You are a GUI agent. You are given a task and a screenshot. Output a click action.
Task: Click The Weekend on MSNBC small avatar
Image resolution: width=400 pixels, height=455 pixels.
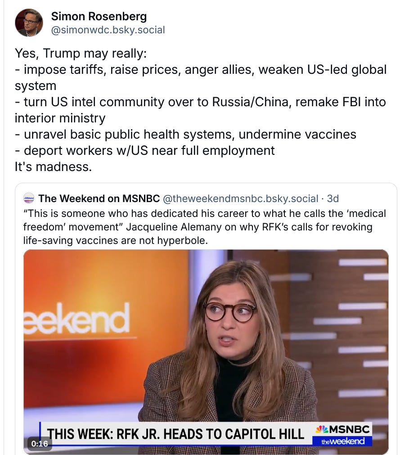pyautogui.click(x=29, y=198)
